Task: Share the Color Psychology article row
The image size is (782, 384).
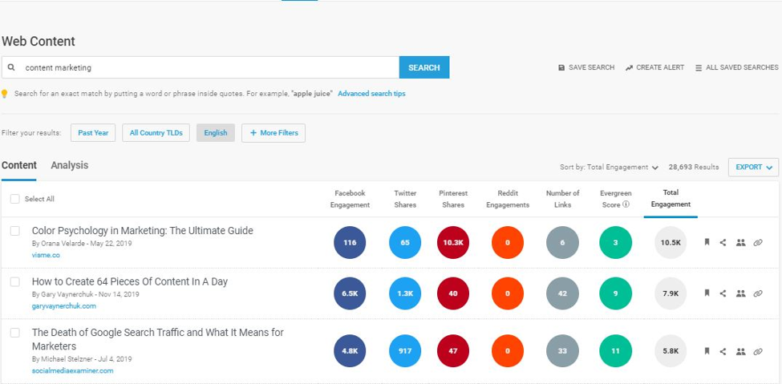Action: pos(723,243)
